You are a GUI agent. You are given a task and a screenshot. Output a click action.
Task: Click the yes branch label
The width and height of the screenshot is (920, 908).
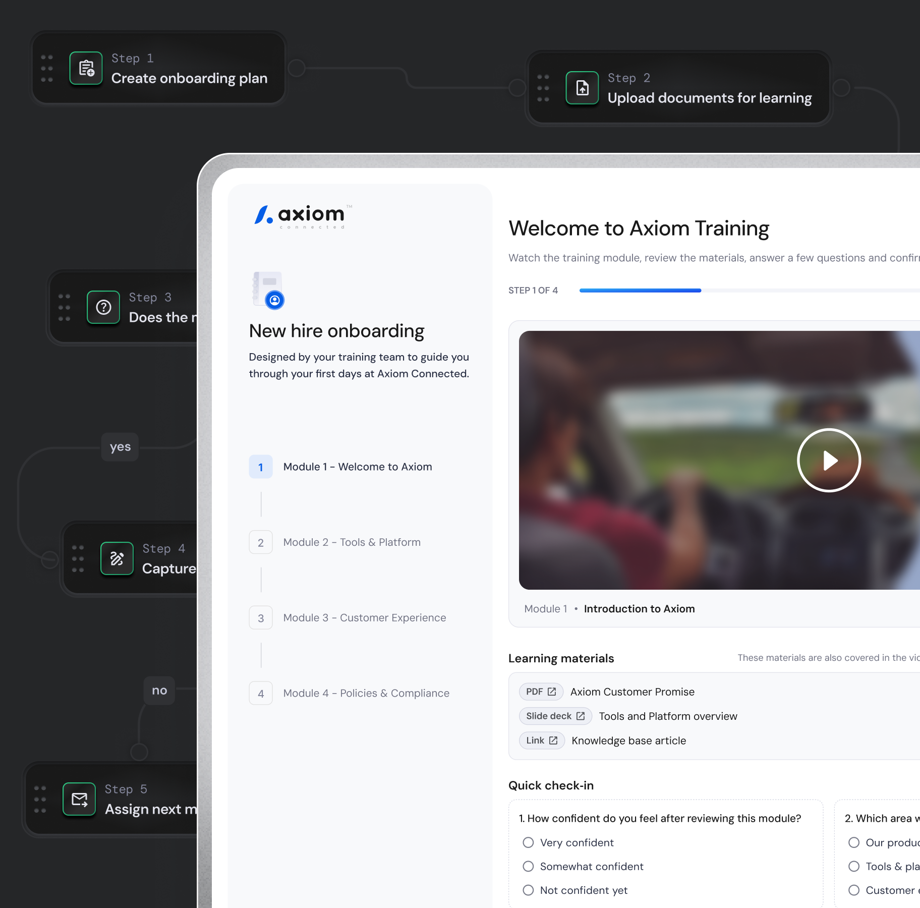click(120, 446)
